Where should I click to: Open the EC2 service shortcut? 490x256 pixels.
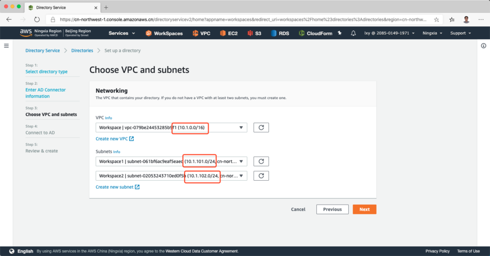[223, 33]
